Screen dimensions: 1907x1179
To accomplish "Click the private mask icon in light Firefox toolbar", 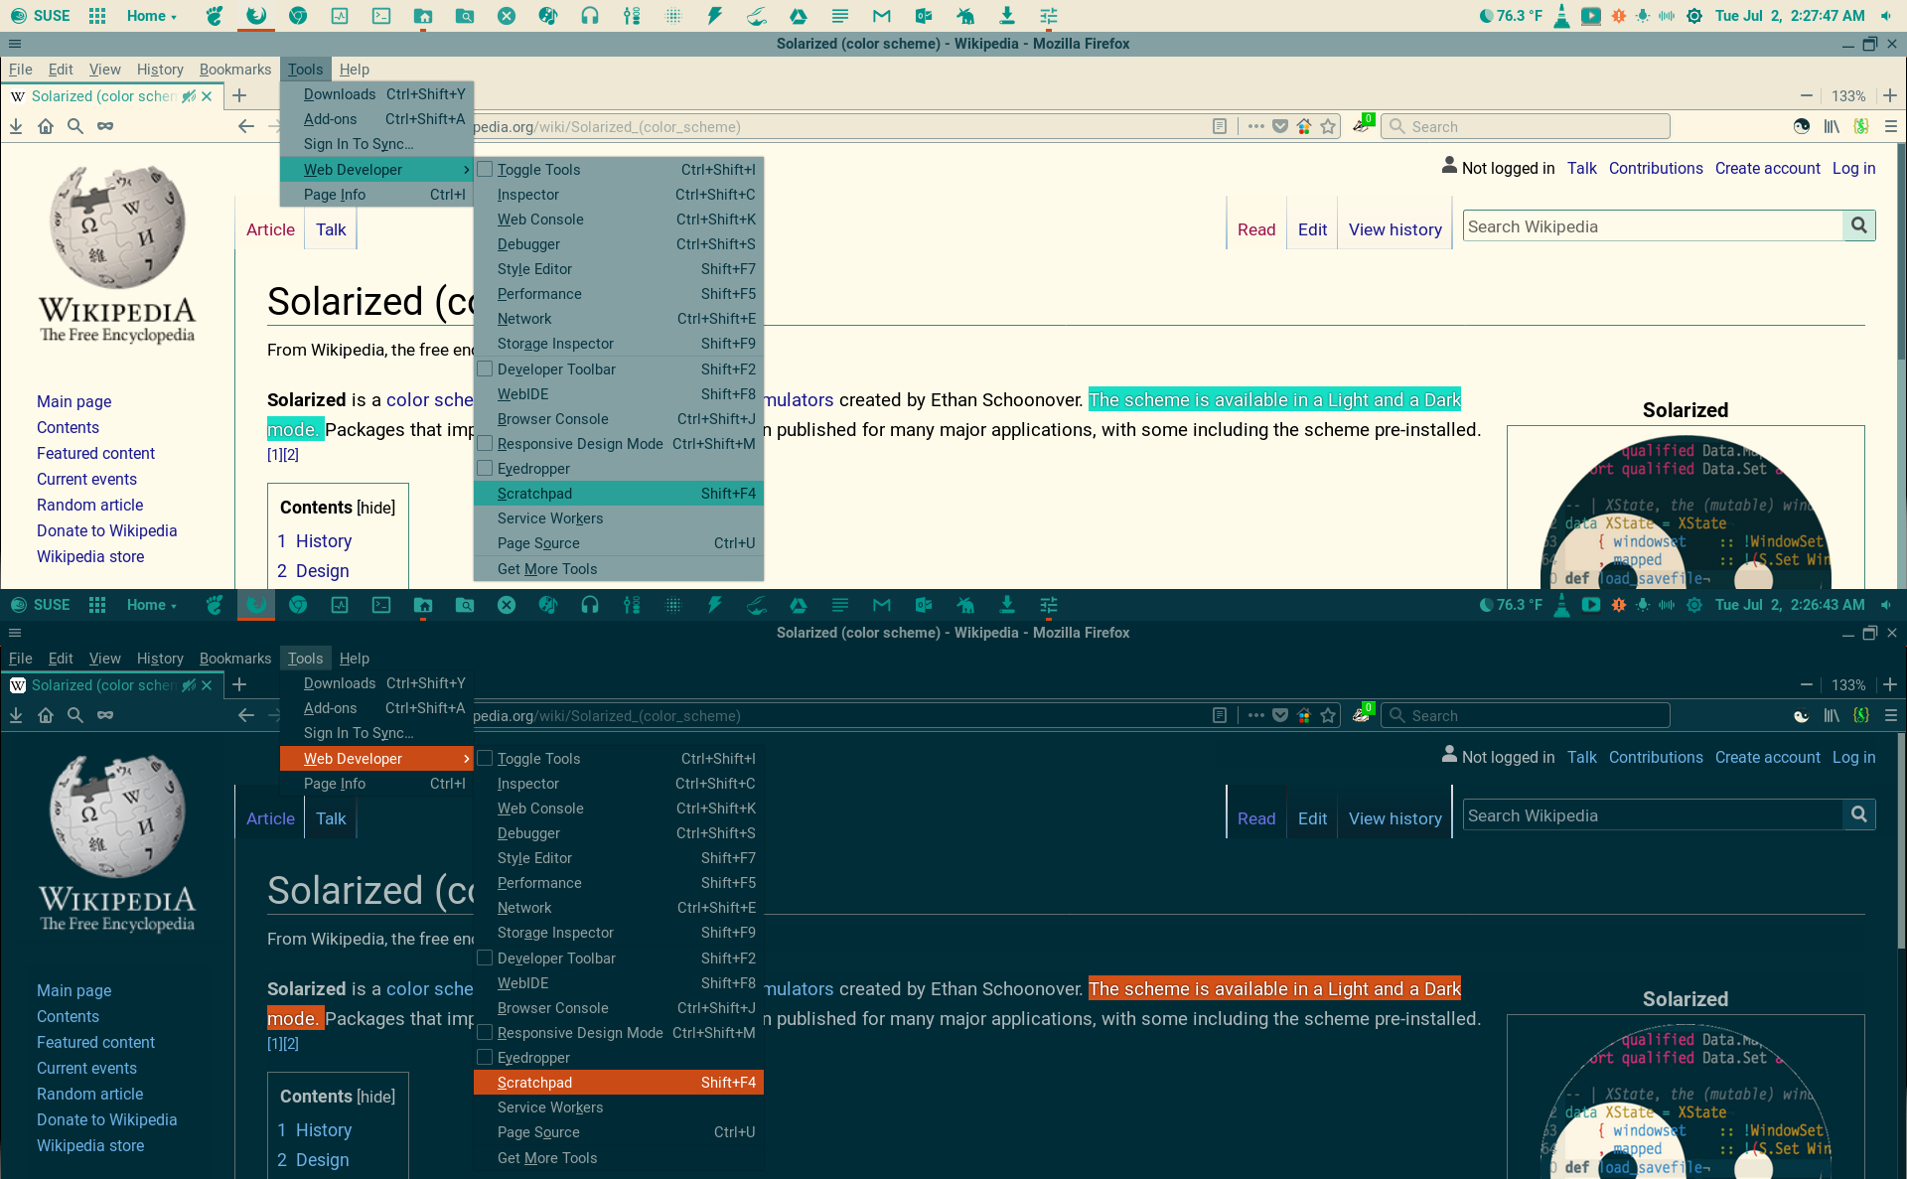I will point(105,126).
